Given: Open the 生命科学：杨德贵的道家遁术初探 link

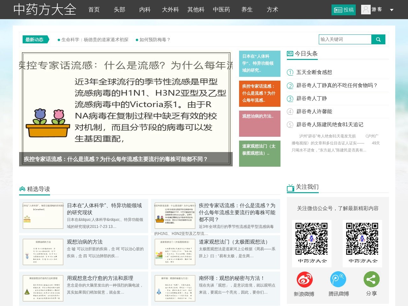Looking at the screenshot, I should 94,40.
